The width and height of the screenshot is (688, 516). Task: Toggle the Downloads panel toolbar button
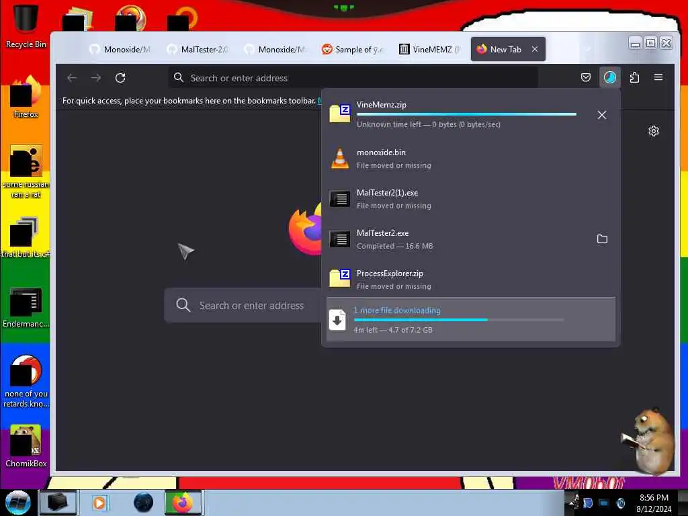610,78
